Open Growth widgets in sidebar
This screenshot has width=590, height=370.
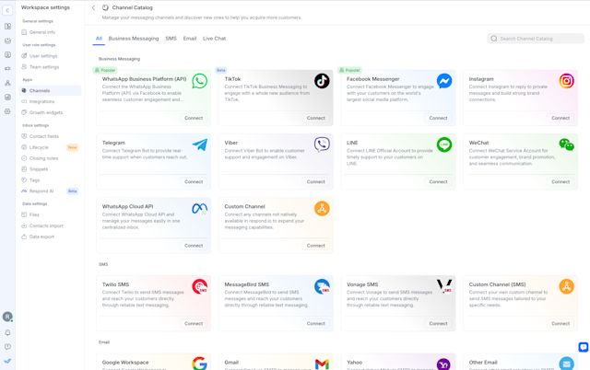click(50, 112)
